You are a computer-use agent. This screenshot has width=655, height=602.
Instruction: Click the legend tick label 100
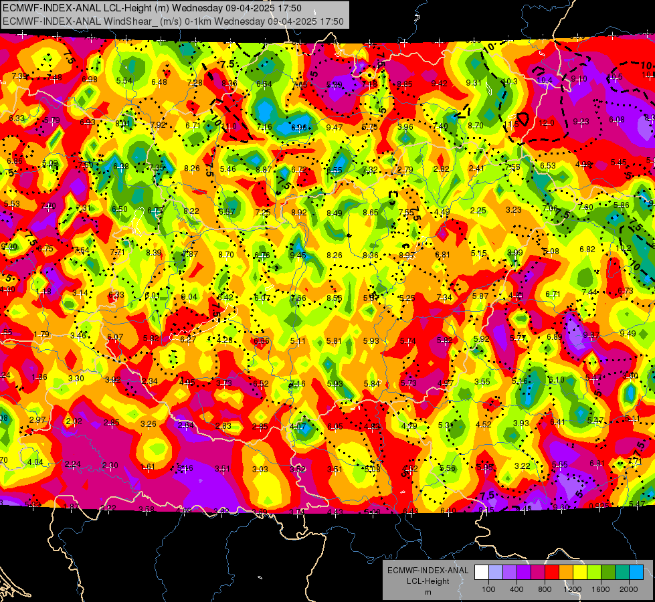click(488, 589)
